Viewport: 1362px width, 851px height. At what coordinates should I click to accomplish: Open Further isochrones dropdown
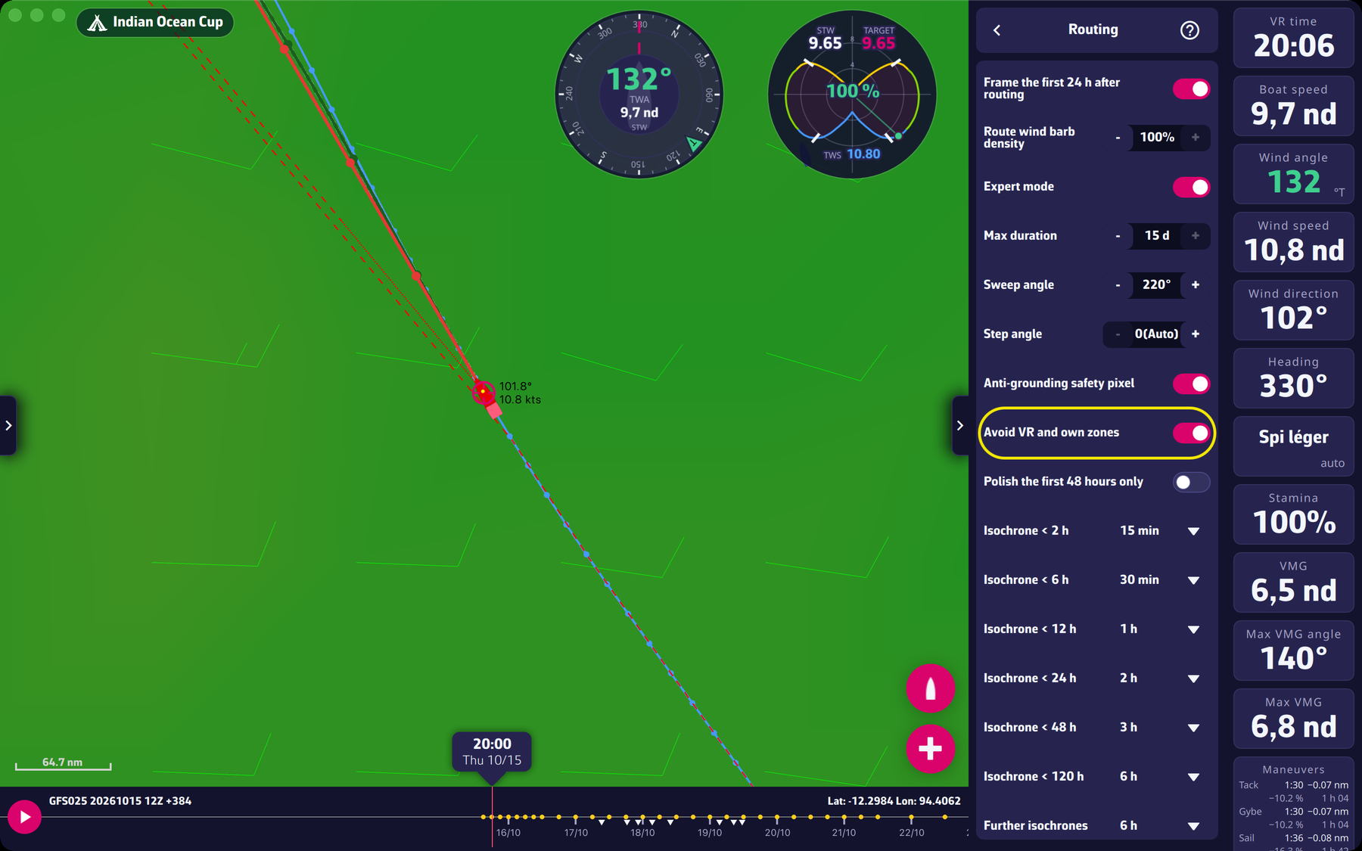click(x=1193, y=826)
